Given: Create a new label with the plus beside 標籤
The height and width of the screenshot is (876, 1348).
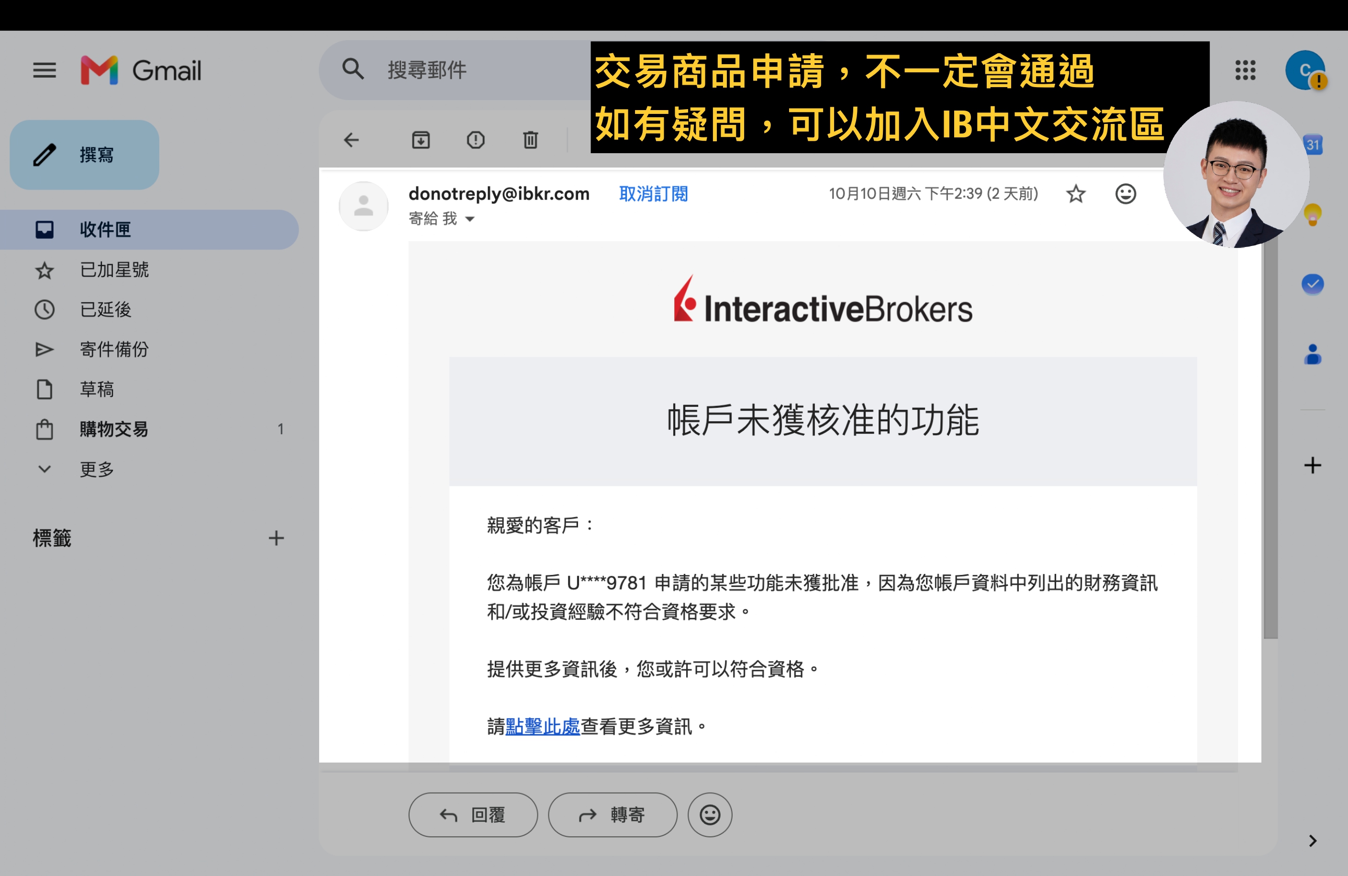Looking at the screenshot, I should [x=276, y=538].
